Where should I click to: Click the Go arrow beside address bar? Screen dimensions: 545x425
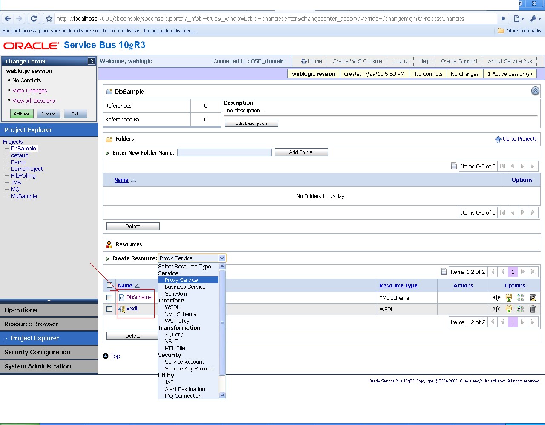click(x=503, y=19)
